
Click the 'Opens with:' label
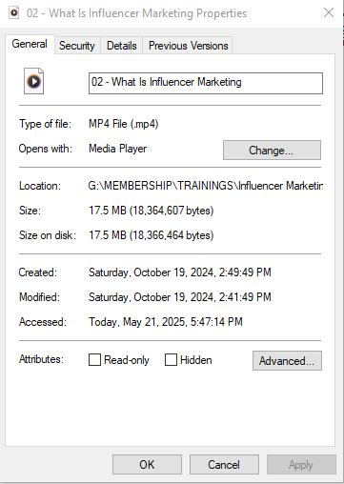[x=46, y=149]
